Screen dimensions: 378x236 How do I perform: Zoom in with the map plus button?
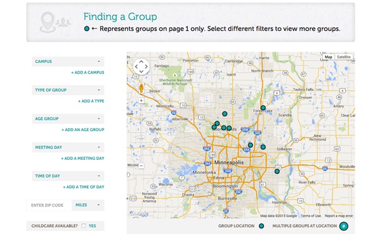[141, 101]
